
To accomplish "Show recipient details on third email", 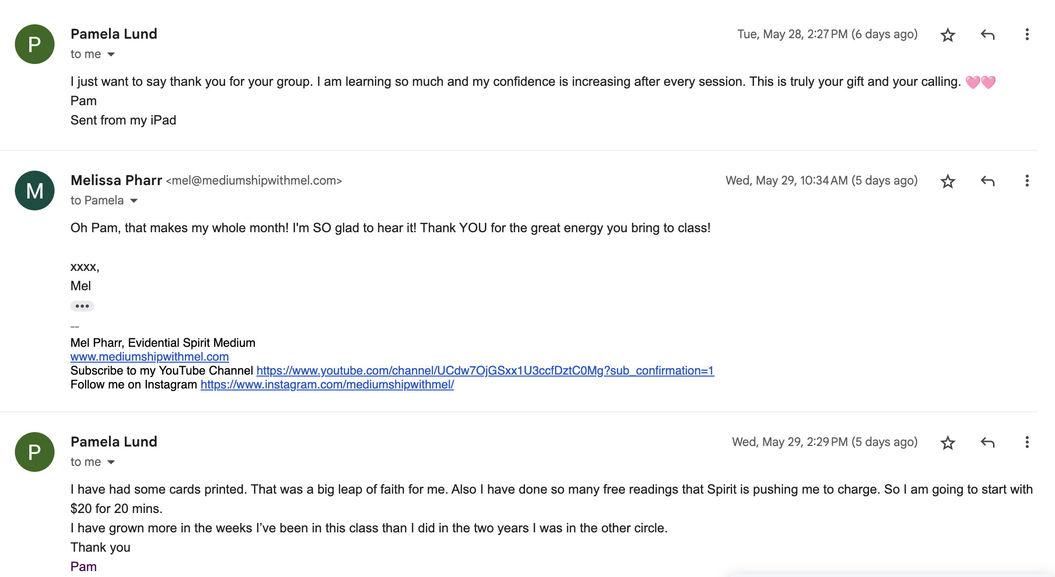I will (111, 462).
